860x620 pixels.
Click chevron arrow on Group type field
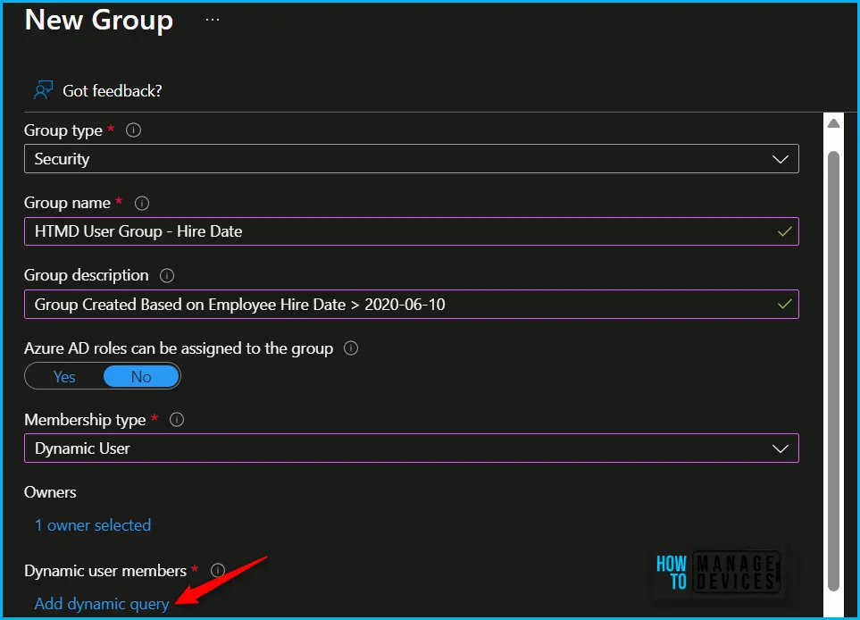point(780,160)
